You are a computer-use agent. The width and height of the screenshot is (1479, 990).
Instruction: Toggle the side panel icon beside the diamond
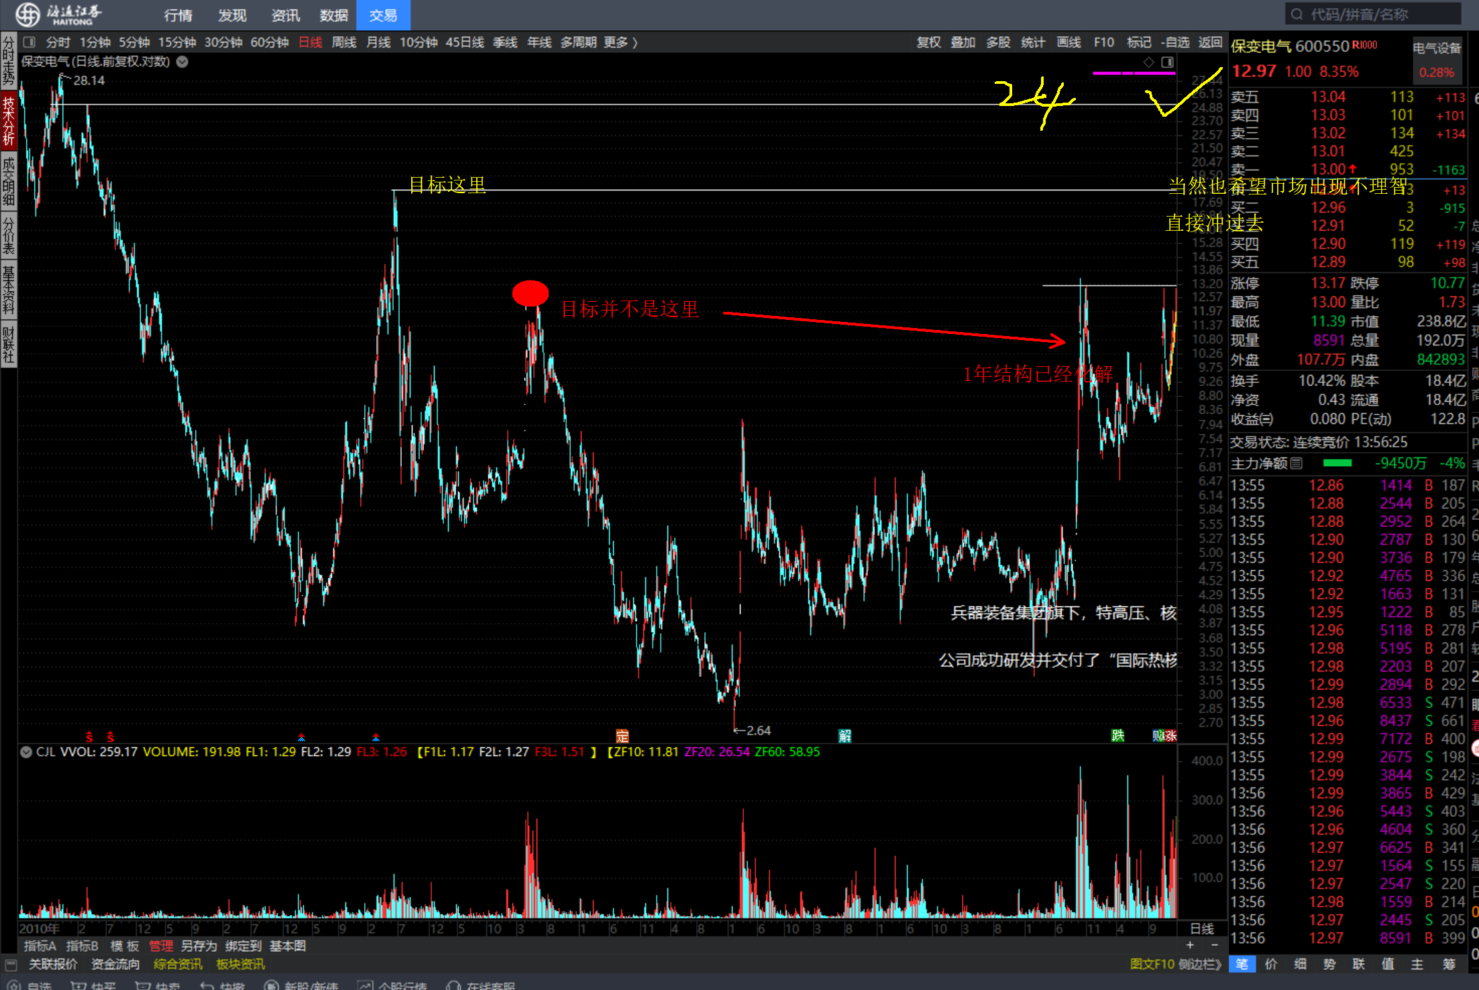click(1167, 62)
